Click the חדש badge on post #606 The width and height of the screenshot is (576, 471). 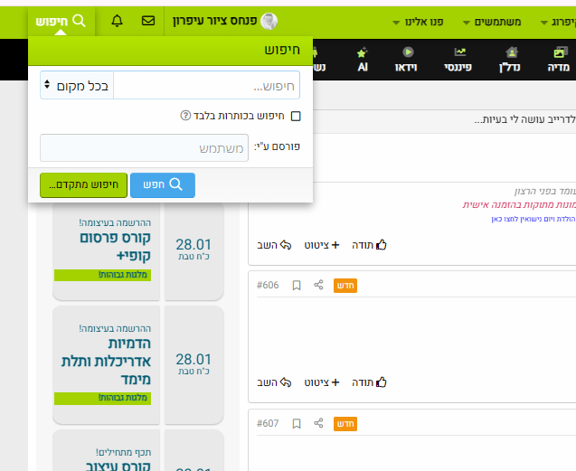pyautogui.click(x=345, y=286)
